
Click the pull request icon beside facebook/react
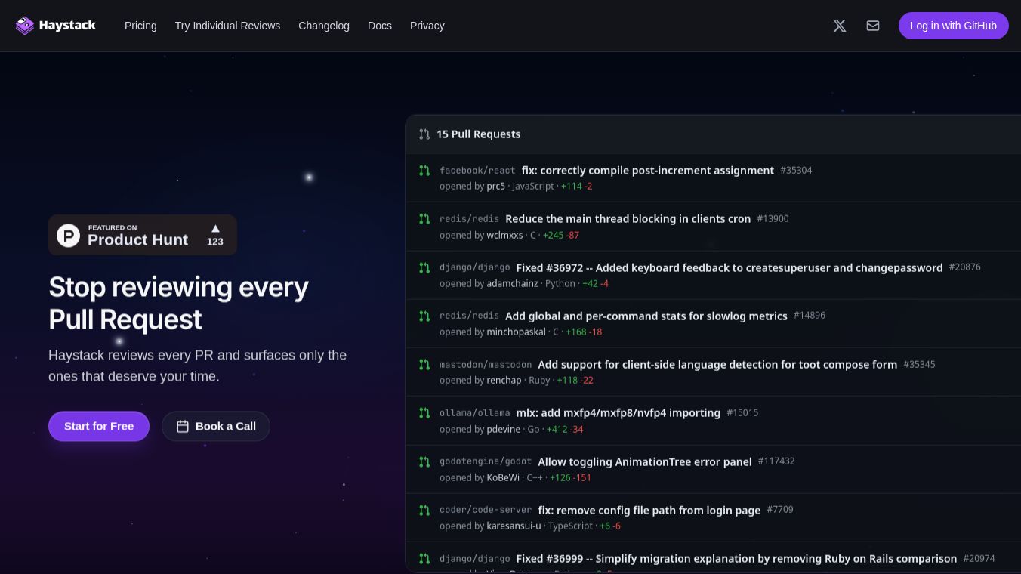424,171
